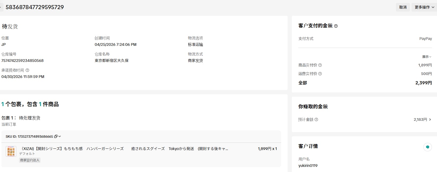Click info icon beside 运费实付价
Viewport: 437px width, 172px height.
(320, 74)
